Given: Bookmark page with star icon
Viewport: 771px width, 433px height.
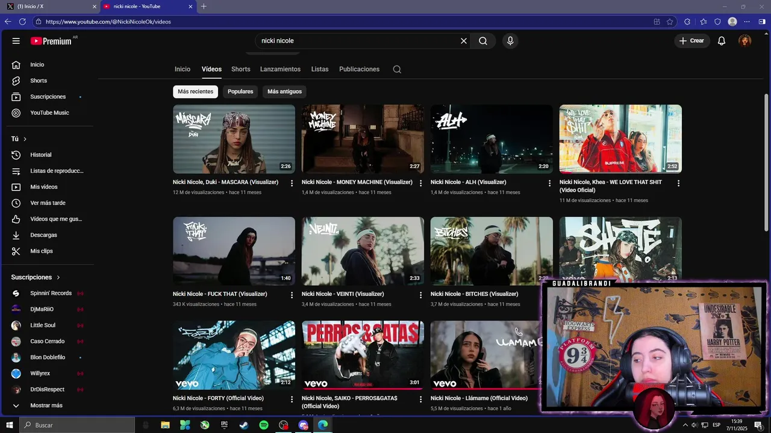Looking at the screenshot, I should [x=670, y=22].
